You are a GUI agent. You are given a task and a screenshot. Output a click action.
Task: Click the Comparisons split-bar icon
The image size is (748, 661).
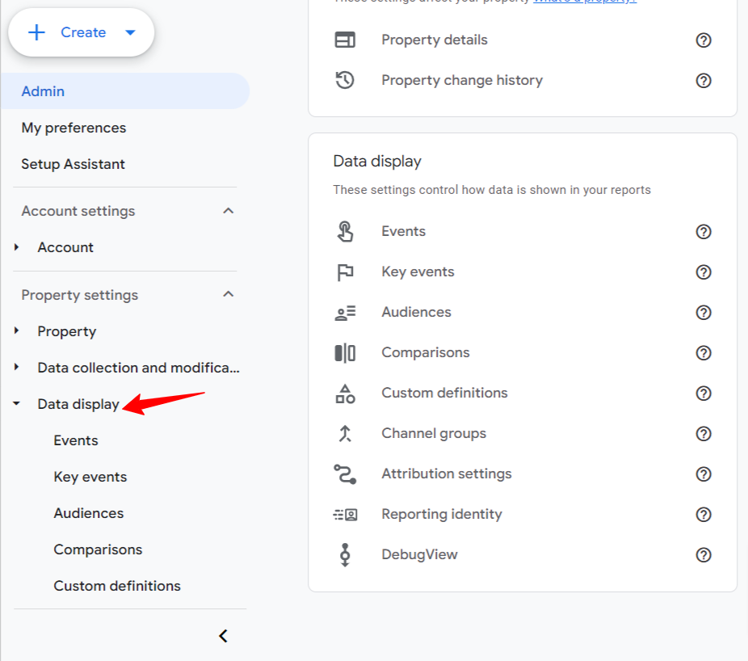click(345, 353)
